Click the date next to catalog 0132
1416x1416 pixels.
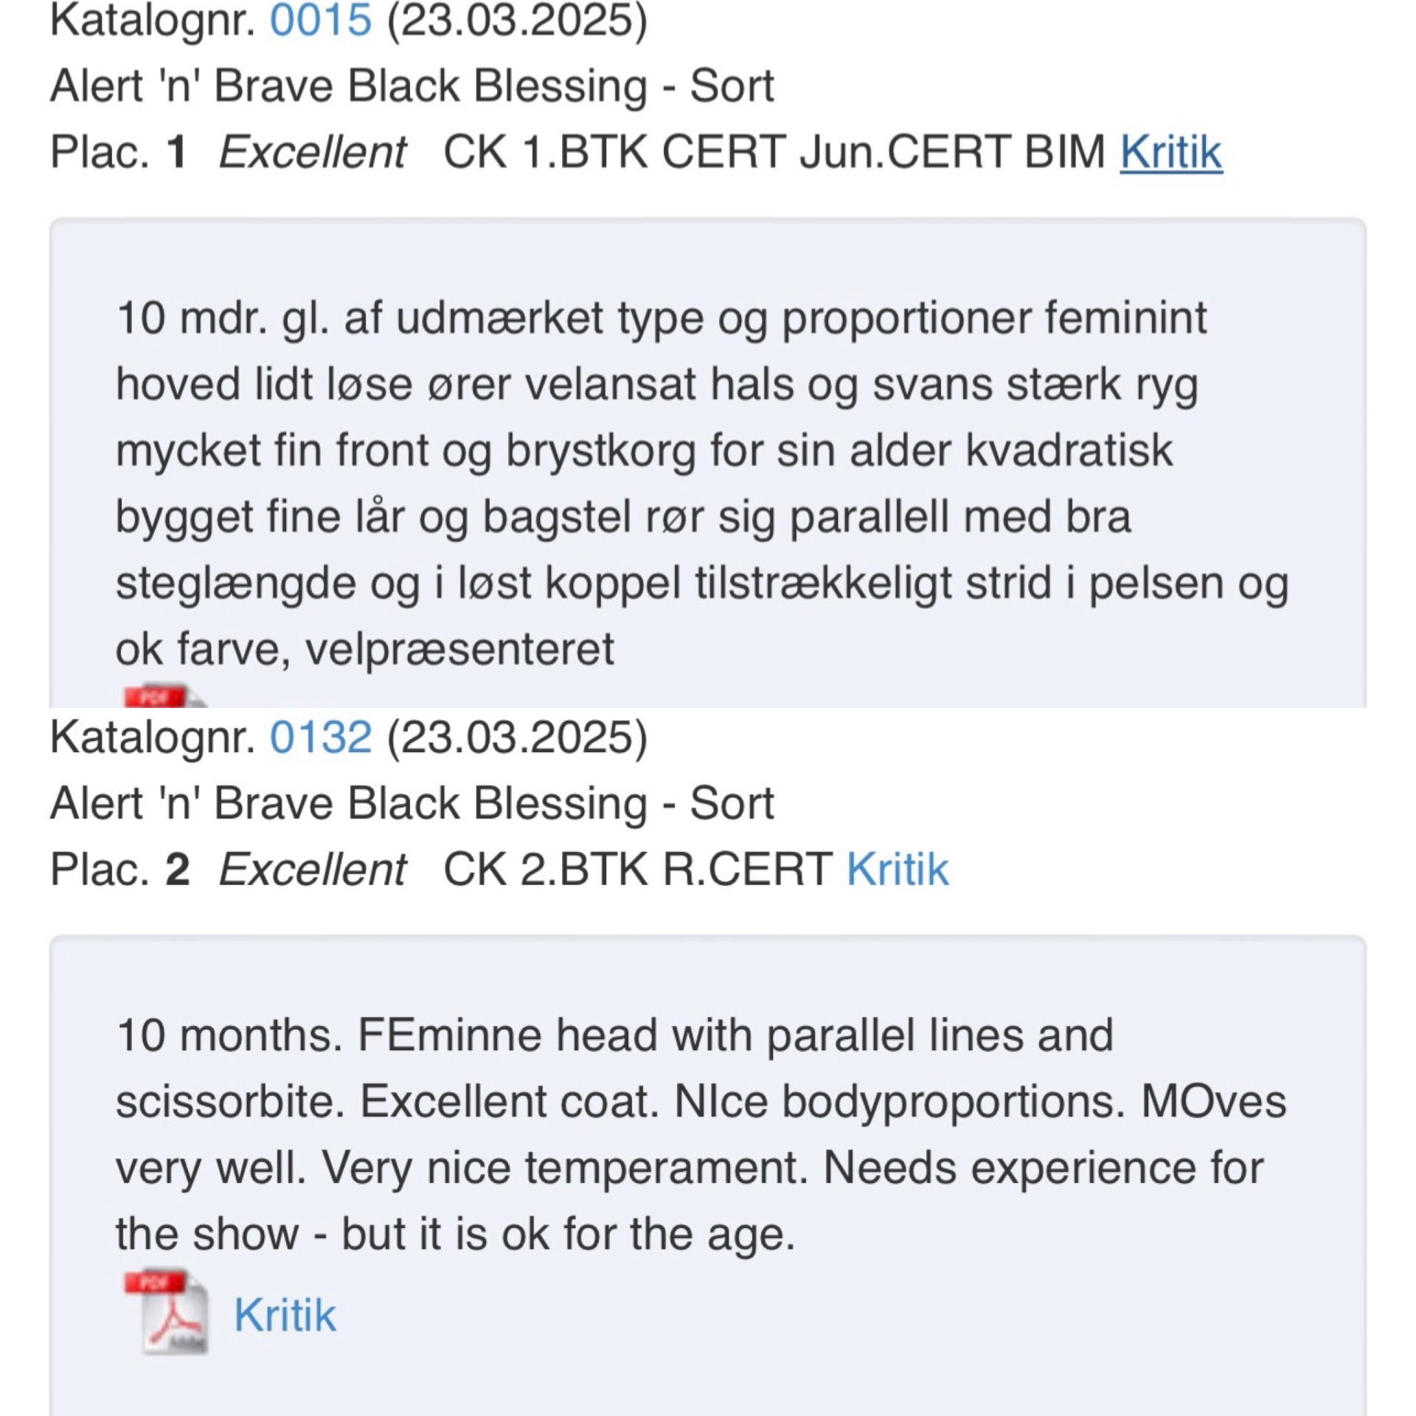point(516,737)
